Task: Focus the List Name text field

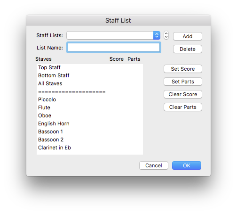Action: [x=114, y=48]
